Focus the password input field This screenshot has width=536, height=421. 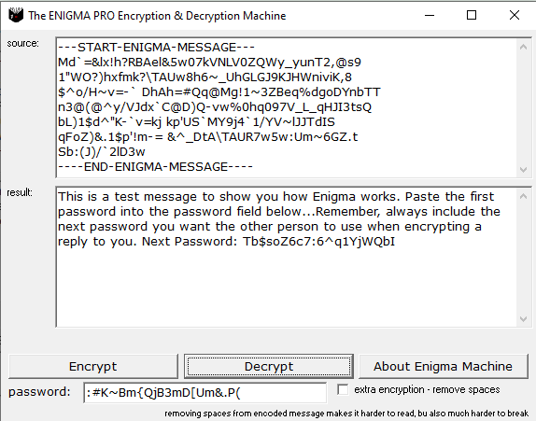point(205,393)
